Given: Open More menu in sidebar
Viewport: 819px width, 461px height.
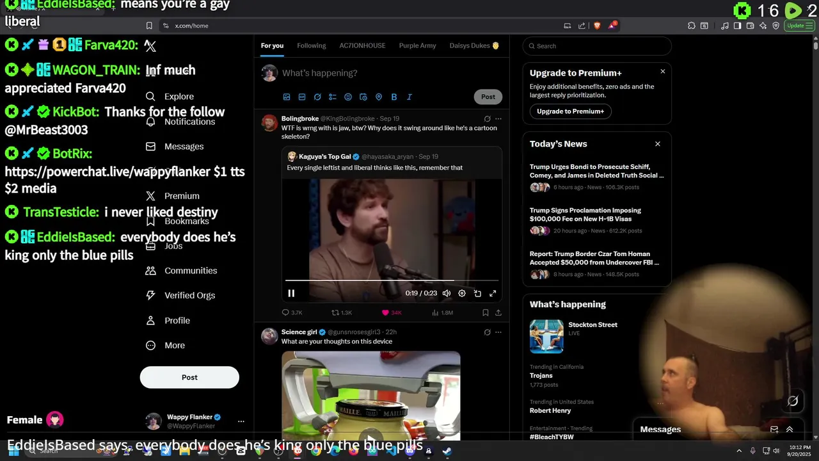Looking at the screenshot, I should [166, 345].
